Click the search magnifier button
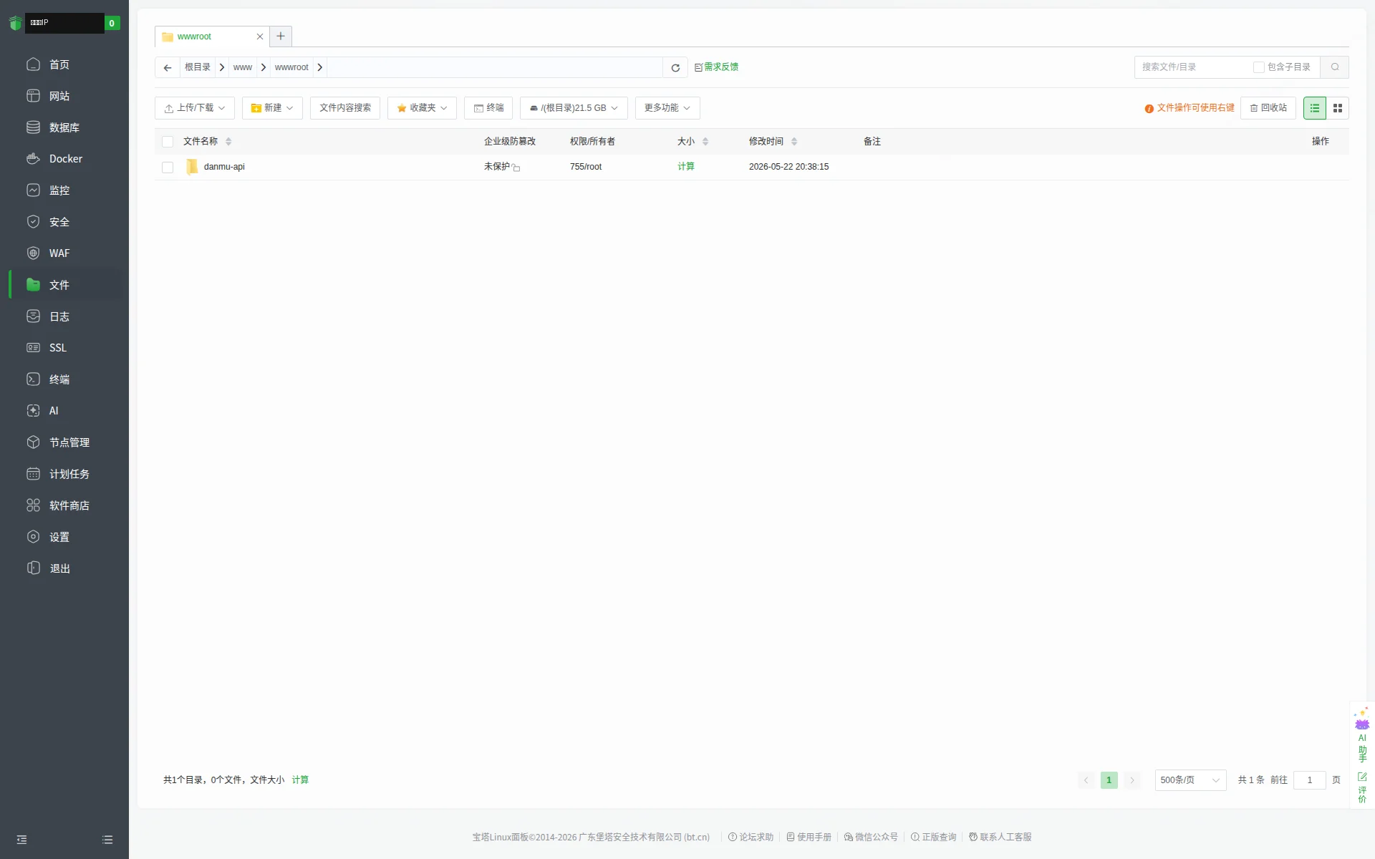The width and height of the screenshot is (1375, 859). click(x=1335, y=67)
